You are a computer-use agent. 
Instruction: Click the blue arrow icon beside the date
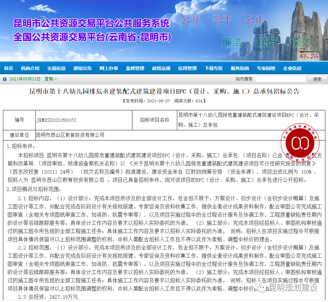point(4,79)
